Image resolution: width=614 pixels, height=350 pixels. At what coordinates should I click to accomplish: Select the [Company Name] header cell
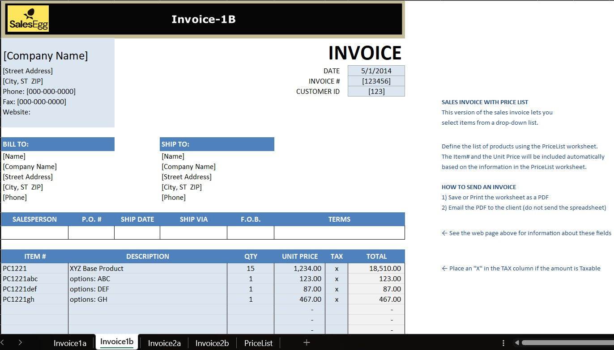(46, 56)
